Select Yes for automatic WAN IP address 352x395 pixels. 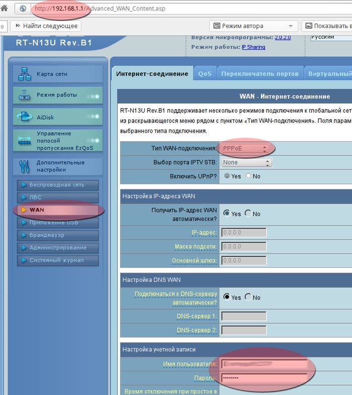pyautogui.click(x=226, y=214)
